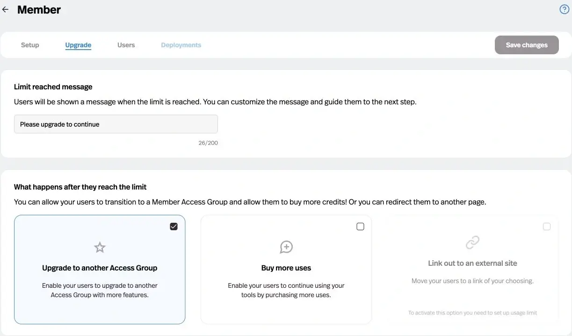
Task: Go back with the left arrow icon
Action: 6,9
